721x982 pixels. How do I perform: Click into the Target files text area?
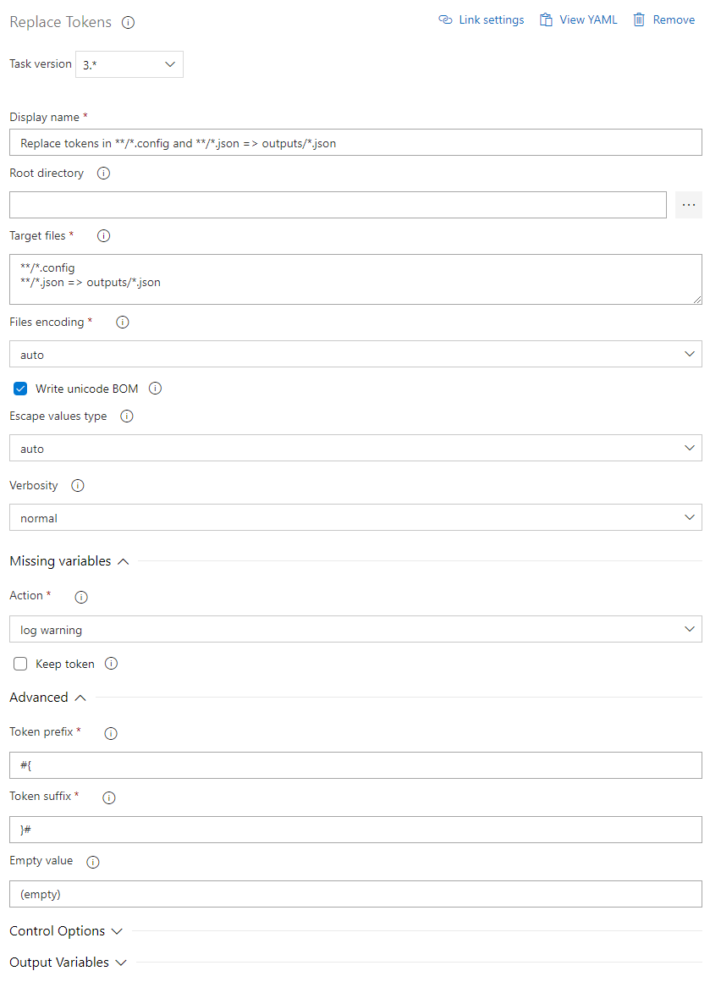click(x=355, y=279)
